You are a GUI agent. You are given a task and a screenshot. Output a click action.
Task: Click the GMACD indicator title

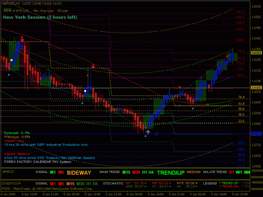click(x=8, y=172)
